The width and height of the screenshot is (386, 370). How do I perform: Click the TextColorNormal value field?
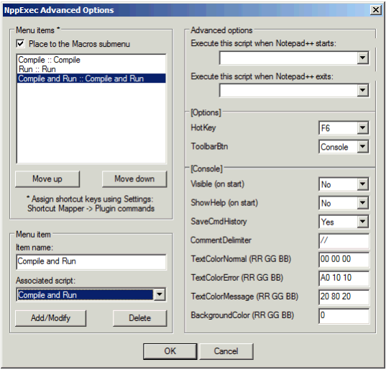click(x=344, y=259)
